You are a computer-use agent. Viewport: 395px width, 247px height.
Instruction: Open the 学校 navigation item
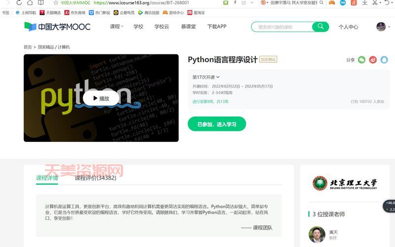point(138,27)
